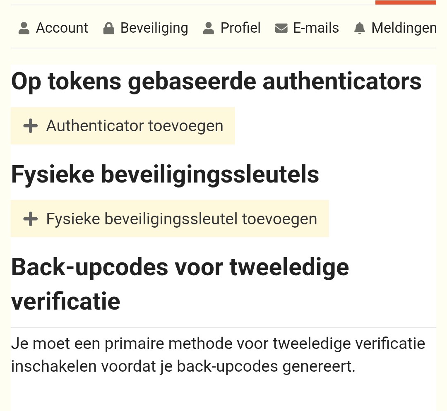The image size is (447, 411).
Task: Click the 'Op tokens gebaseerde authenticators' heading
Action: coord(216,81)
